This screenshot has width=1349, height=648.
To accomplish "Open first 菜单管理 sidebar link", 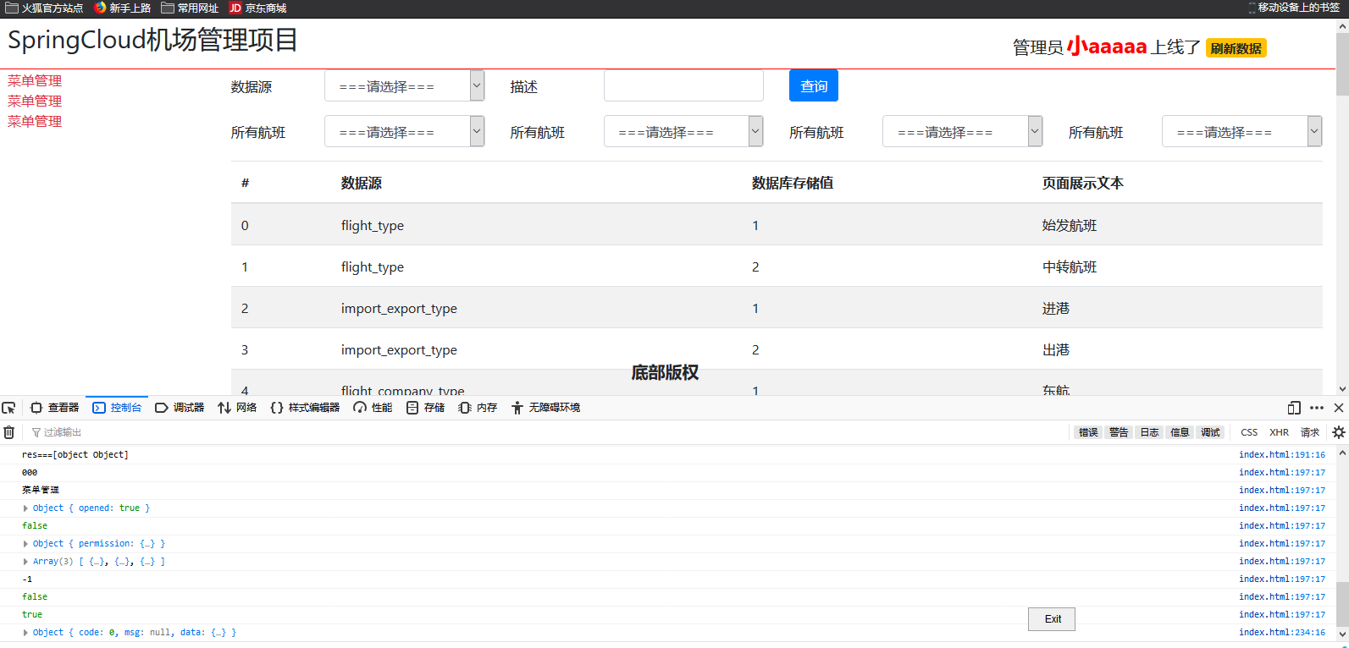I will 35,80.
